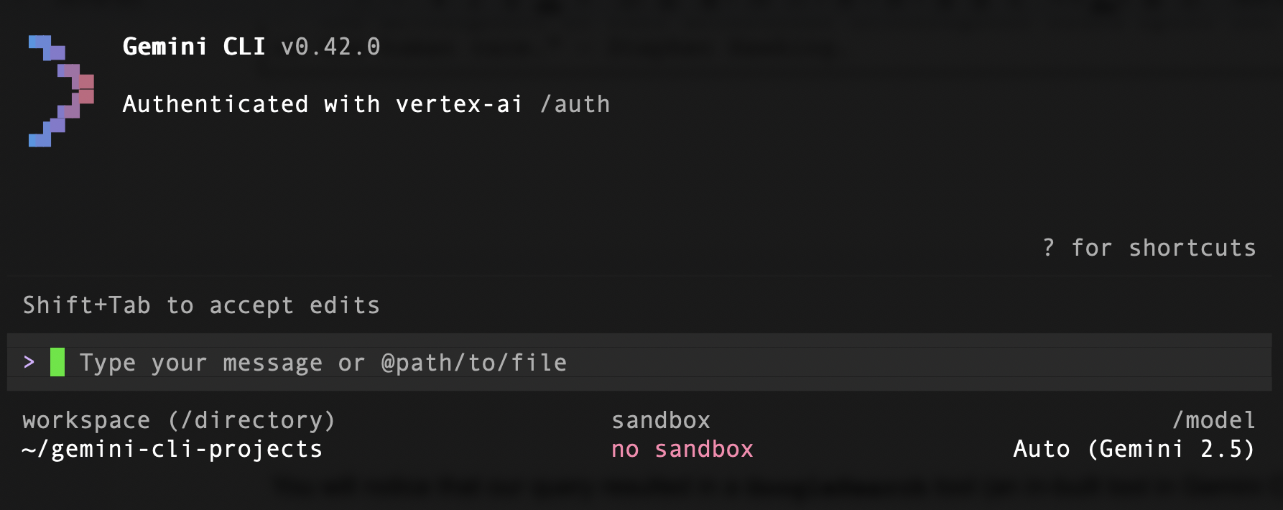This screenshot has width=1283, height=510.
Task: Click the Gemini CLI pixel logo
Action: (x=61, y=91)
